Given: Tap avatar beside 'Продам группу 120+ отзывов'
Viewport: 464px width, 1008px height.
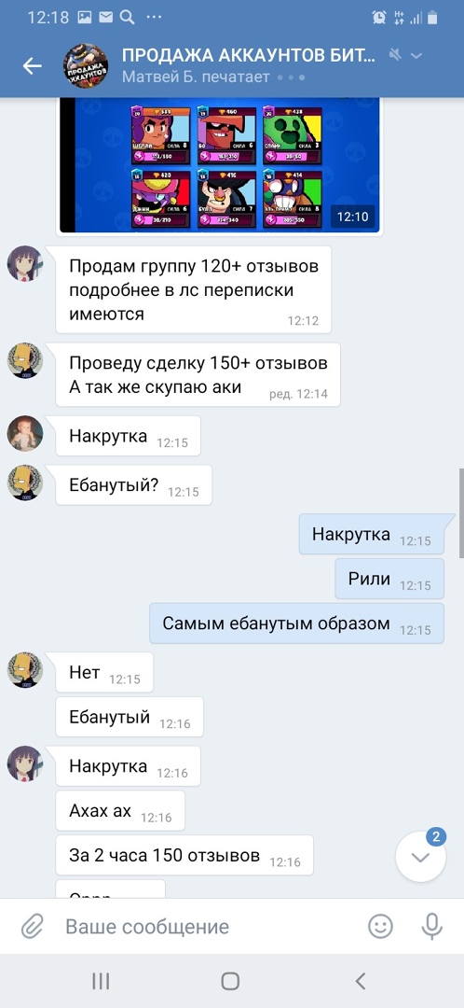Looking at the screenshot, I should click(25, 263).
